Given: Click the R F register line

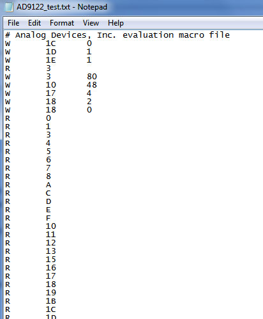Looking at the screenshot, I should [x=28, y=218].
